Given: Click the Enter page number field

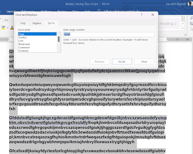Looking at the screenshot, I should point(109,34).
